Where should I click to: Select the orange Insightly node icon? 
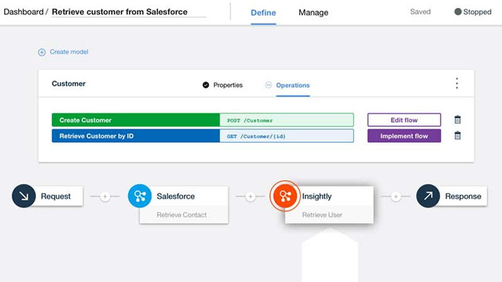(x=285, y=196)
